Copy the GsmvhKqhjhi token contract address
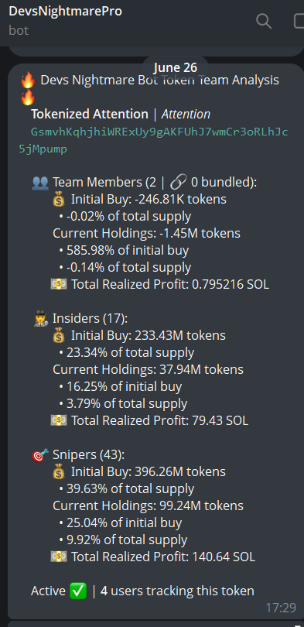The width and height of the screenshot is (304, 627). (153, 140)
